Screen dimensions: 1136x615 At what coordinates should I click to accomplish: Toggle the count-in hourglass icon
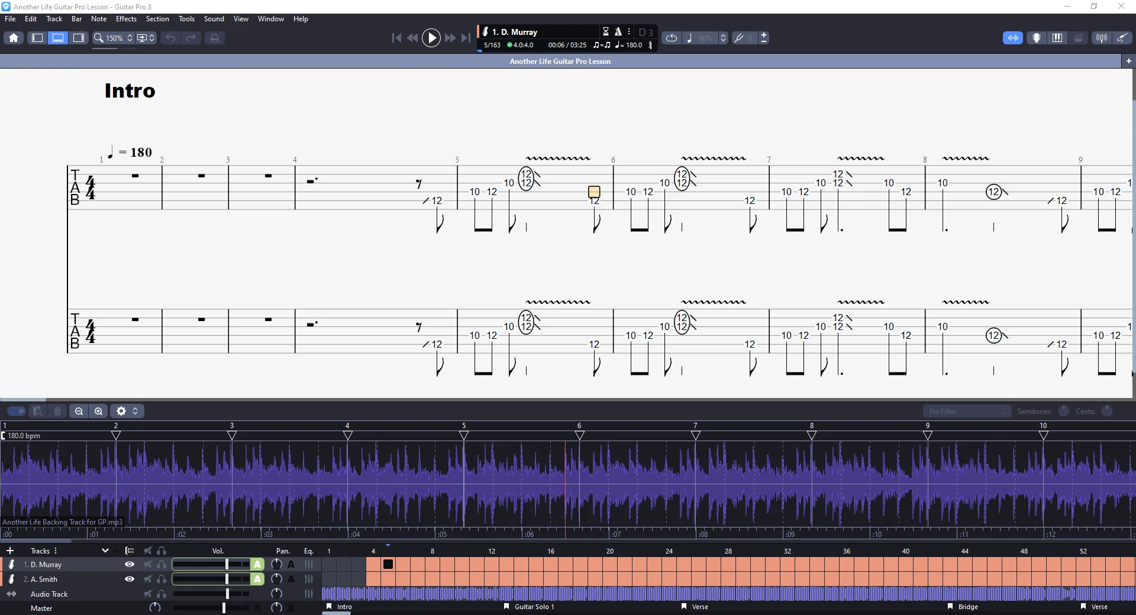point(606,31)
